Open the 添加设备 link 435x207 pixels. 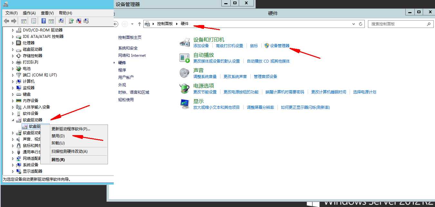201,46
